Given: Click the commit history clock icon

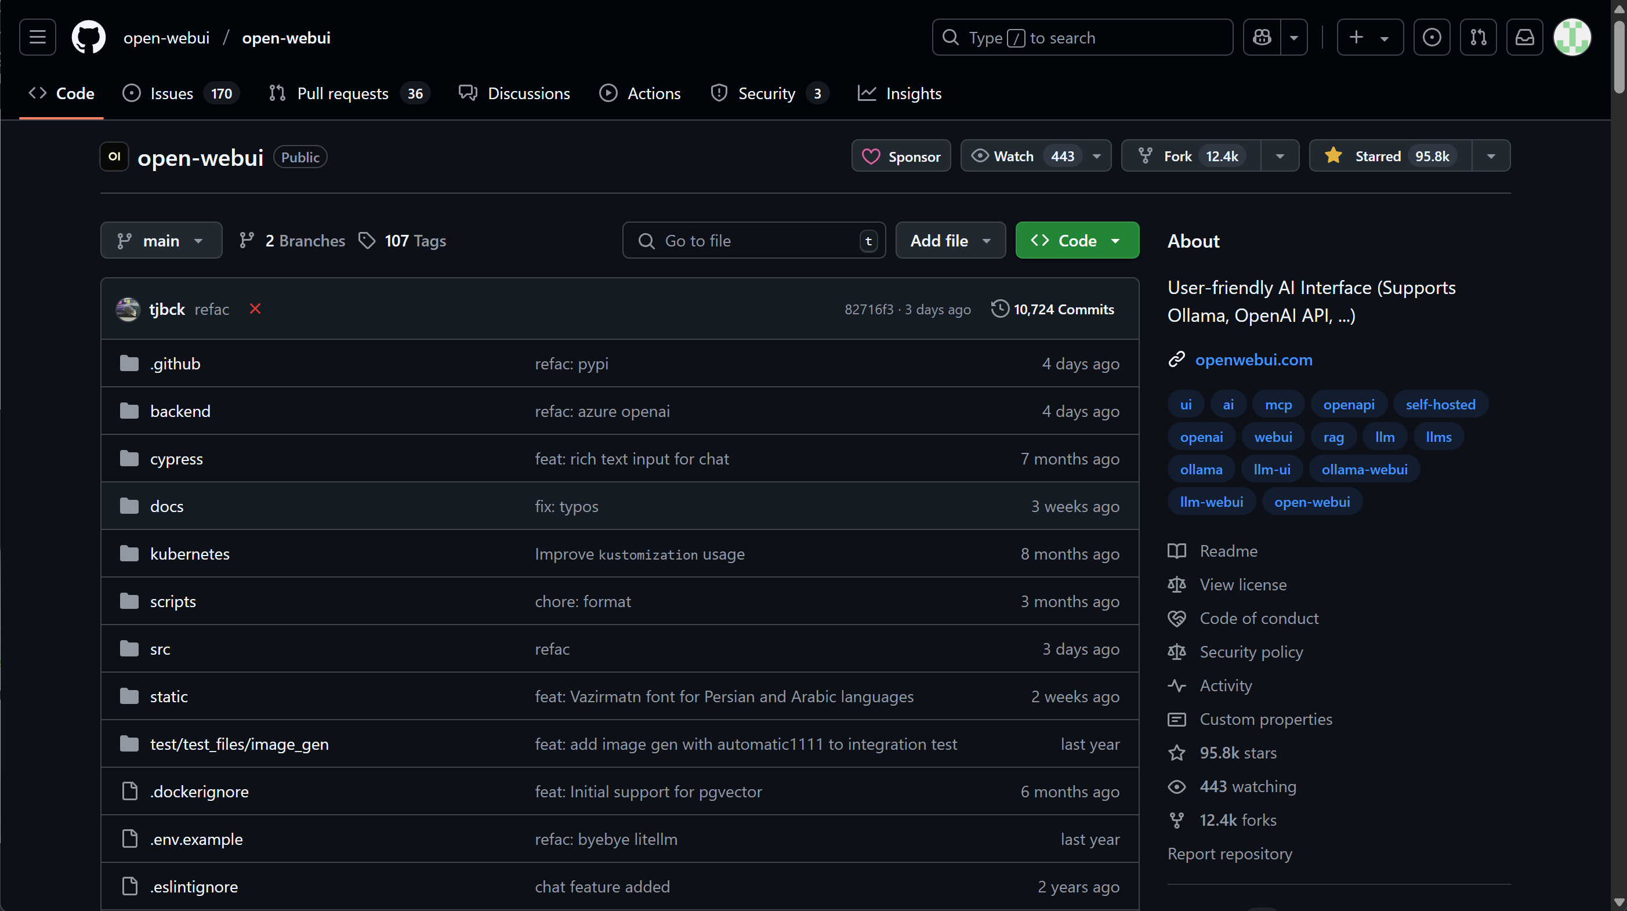Looking at the screenshot, I should click(x=1000, y=308).
